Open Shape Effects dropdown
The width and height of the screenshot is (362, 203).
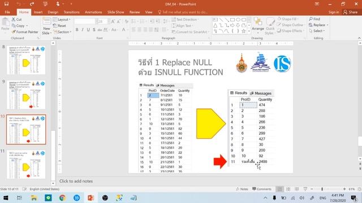pyautogui.click(x=290, y=30)
